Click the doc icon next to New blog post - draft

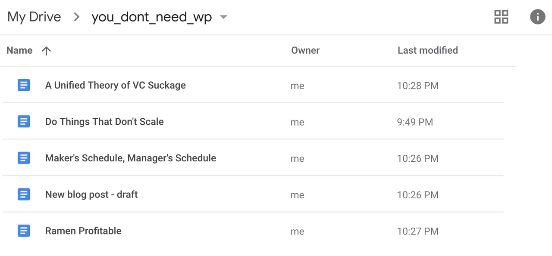24,194
